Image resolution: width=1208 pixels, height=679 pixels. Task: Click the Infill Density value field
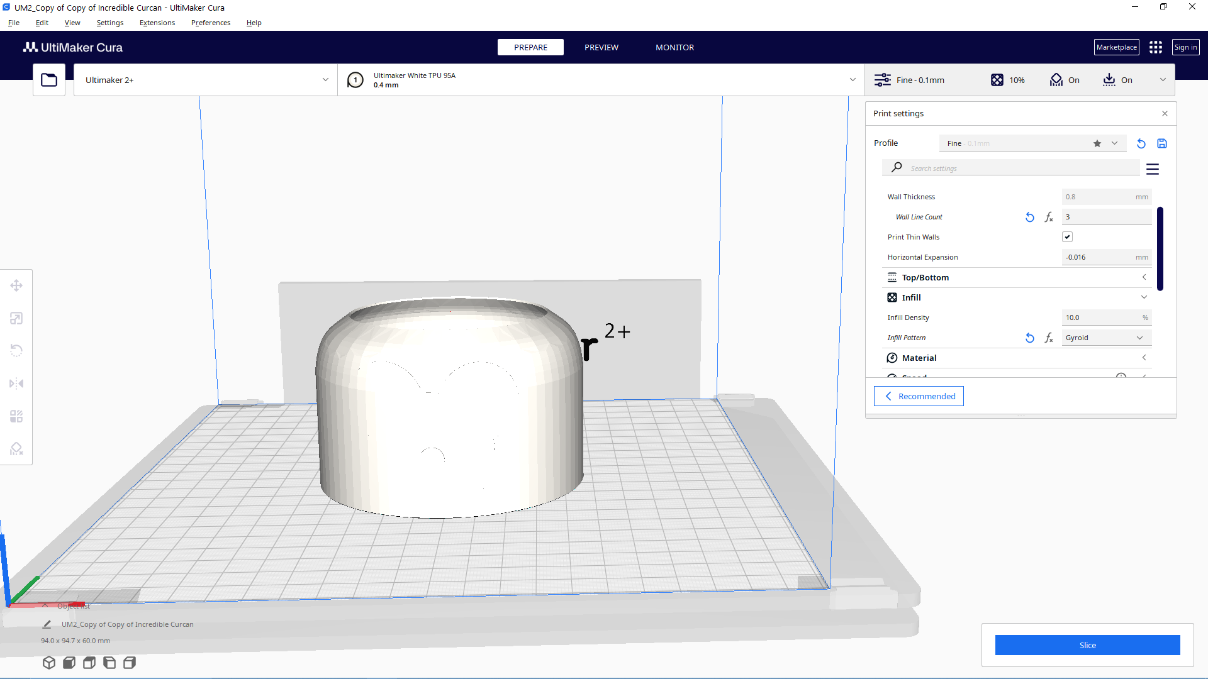(x=1107, y=317)
